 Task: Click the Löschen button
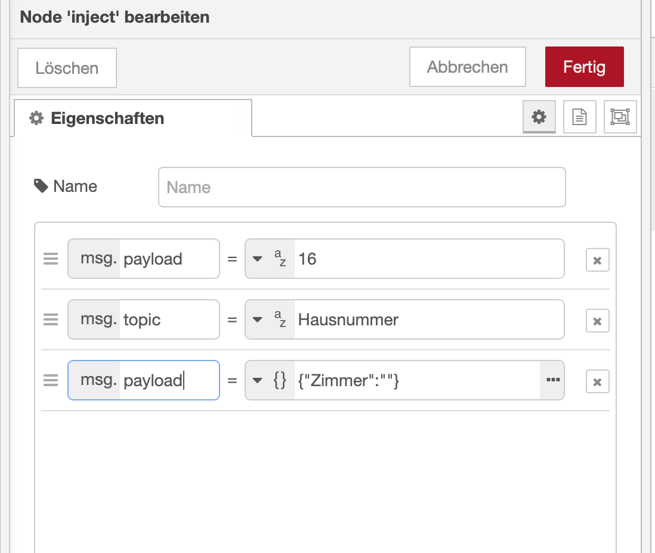67,68
